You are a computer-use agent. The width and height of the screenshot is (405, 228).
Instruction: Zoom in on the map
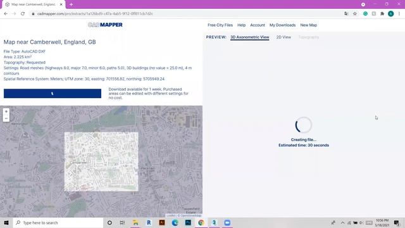tap(6, 111)
